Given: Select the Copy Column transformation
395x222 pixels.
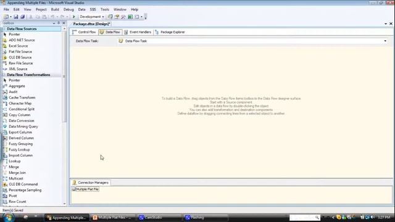Looking at the screenshot, I should (x=19, y=115).
